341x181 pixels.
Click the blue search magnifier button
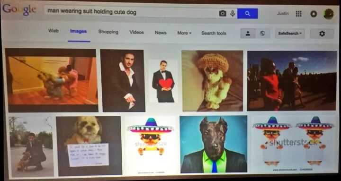[x=248, y=13]
